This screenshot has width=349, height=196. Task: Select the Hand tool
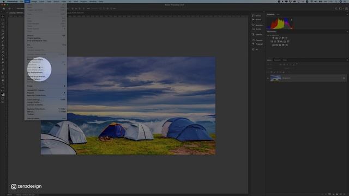(3, 80)
